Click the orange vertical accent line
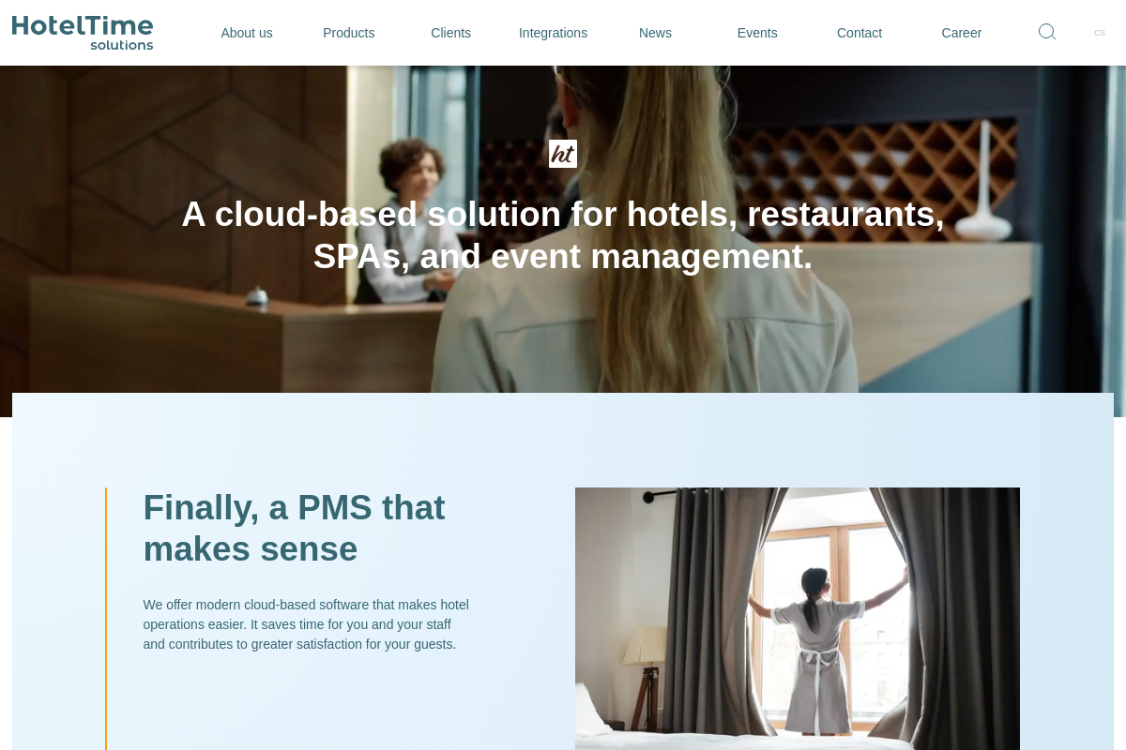 [x=106, y=619]
